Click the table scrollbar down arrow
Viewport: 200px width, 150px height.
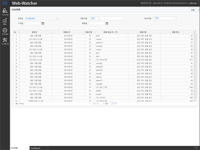(195, 100)
